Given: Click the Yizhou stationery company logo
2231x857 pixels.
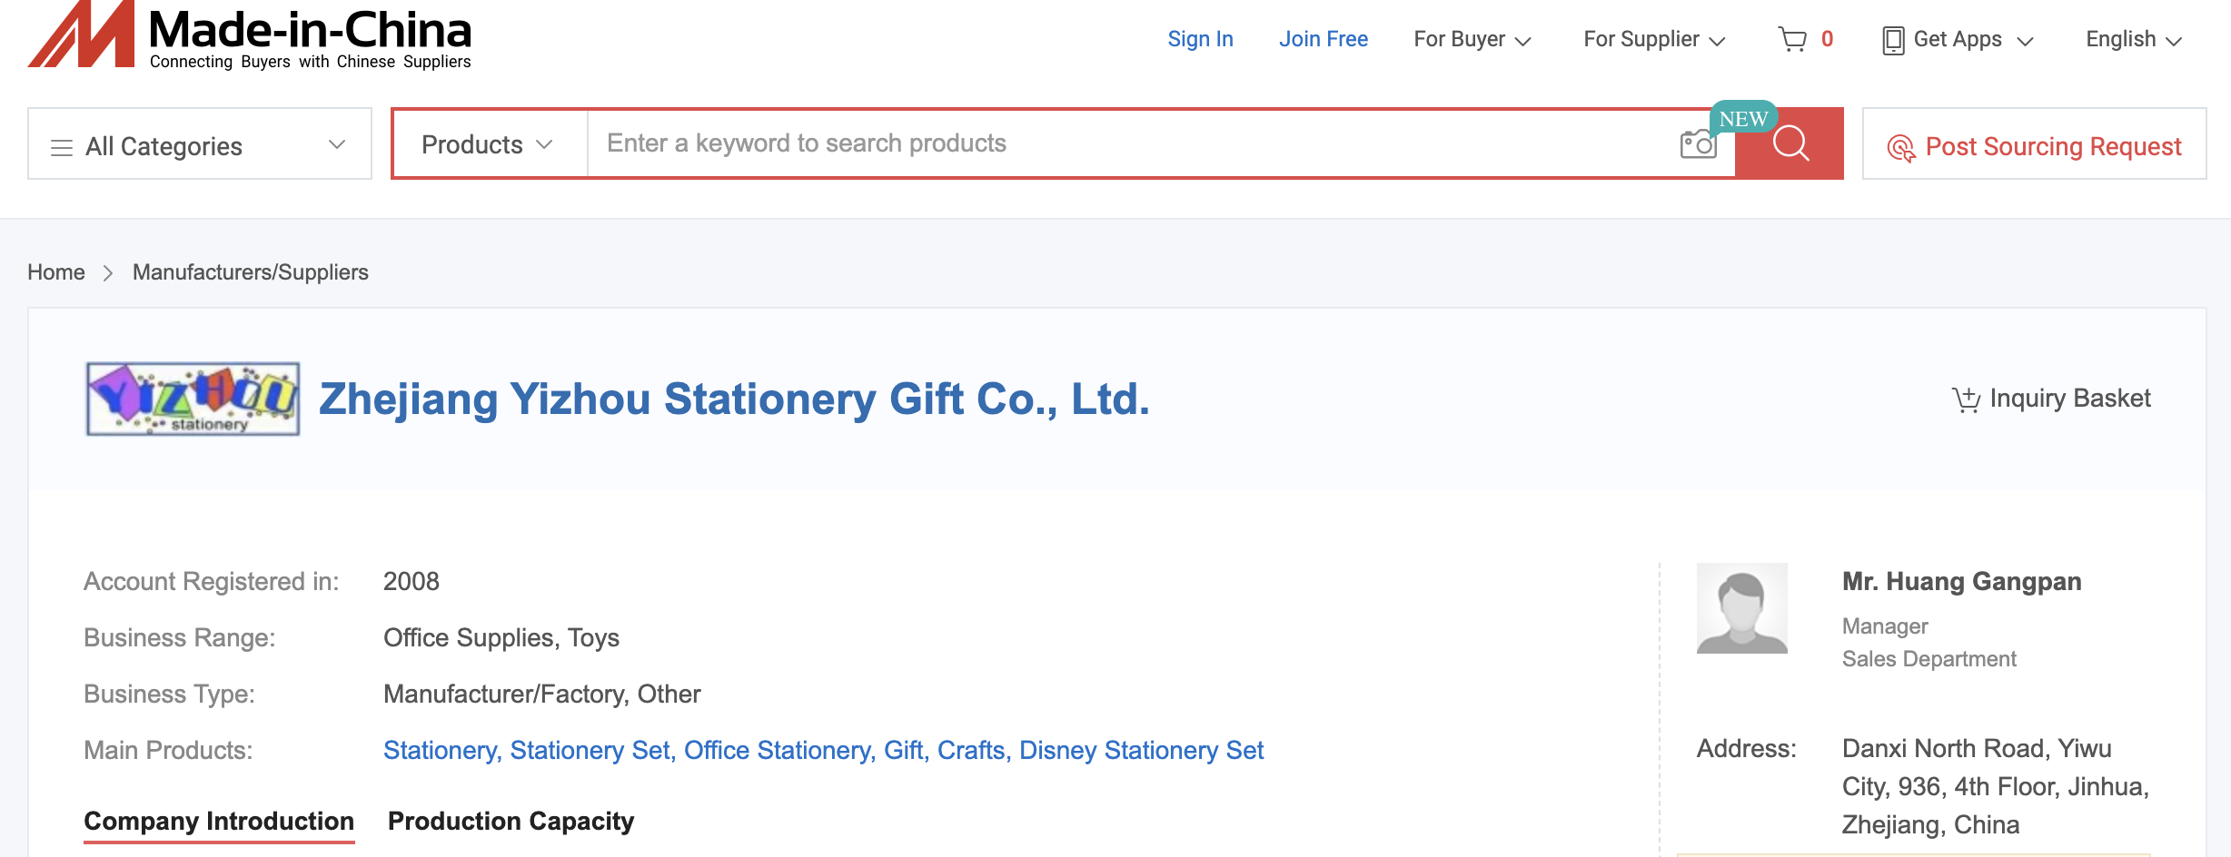Looking at the screenshot, I should (193, 399).
